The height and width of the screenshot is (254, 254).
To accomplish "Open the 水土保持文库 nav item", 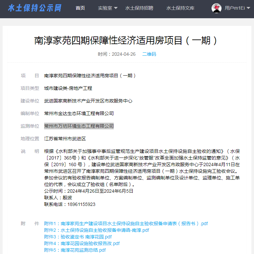I will click(180, 8).
